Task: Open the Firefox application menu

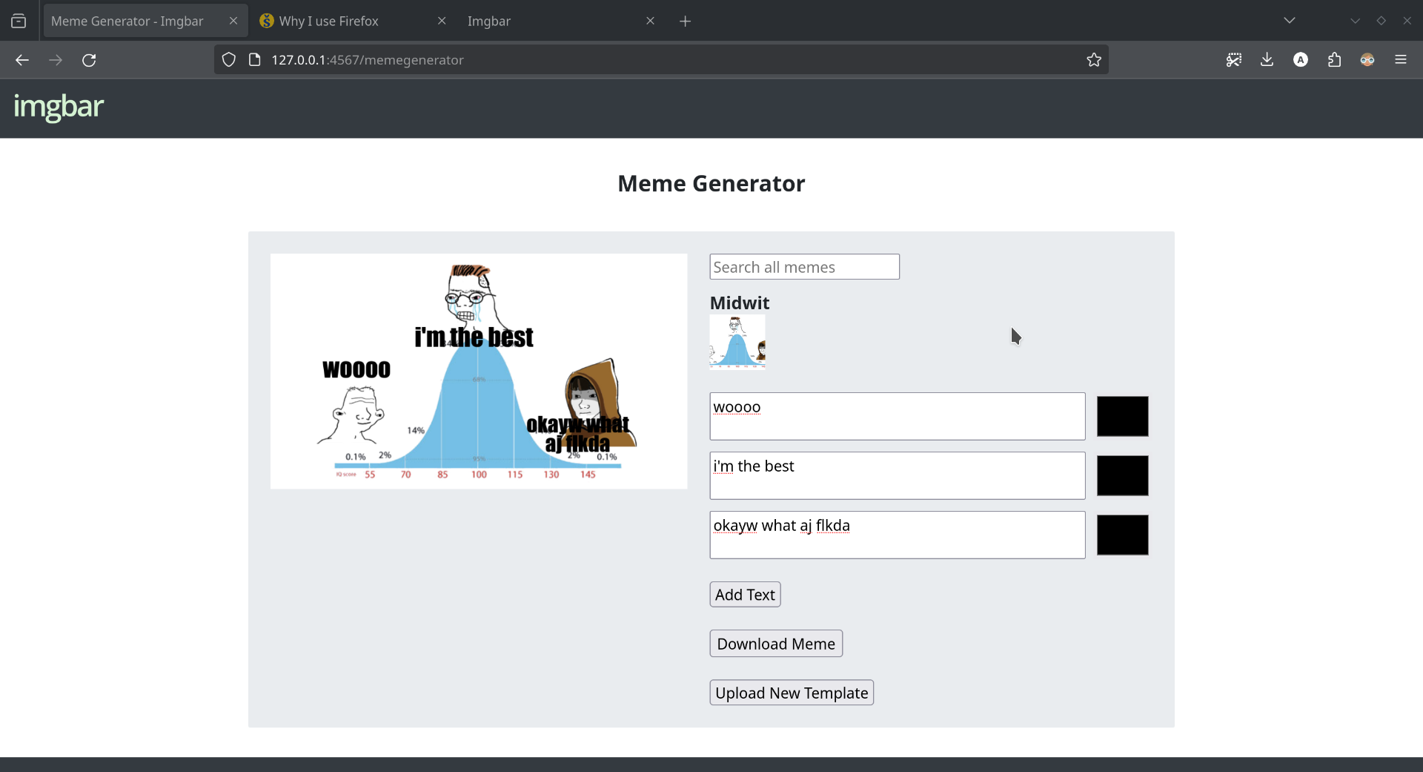Action: click(1401, 60)
